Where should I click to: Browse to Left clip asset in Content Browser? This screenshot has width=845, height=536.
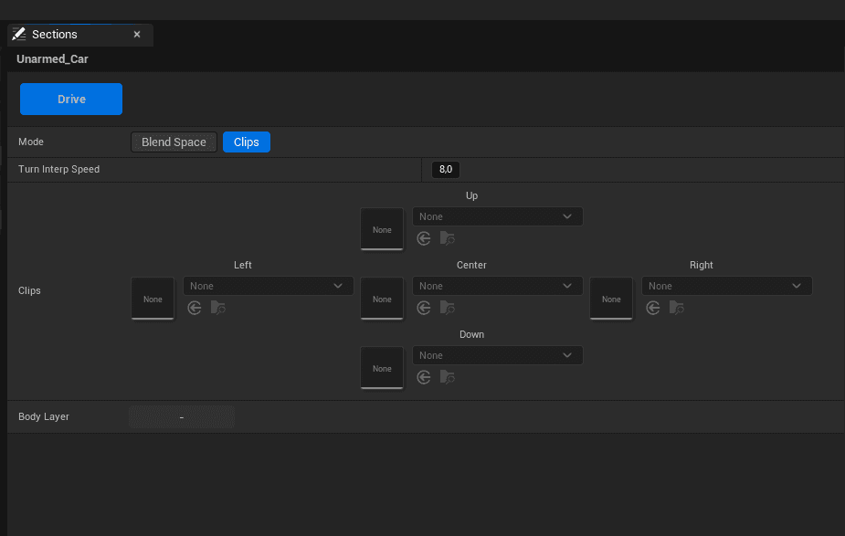[218, 308]
